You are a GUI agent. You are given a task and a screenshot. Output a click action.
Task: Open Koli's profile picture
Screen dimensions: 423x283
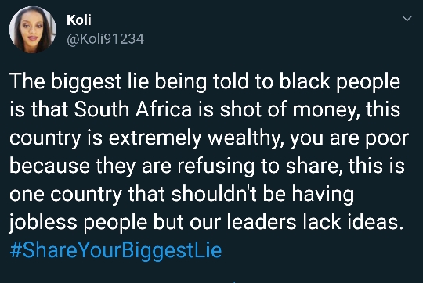(x=33, y=30)
